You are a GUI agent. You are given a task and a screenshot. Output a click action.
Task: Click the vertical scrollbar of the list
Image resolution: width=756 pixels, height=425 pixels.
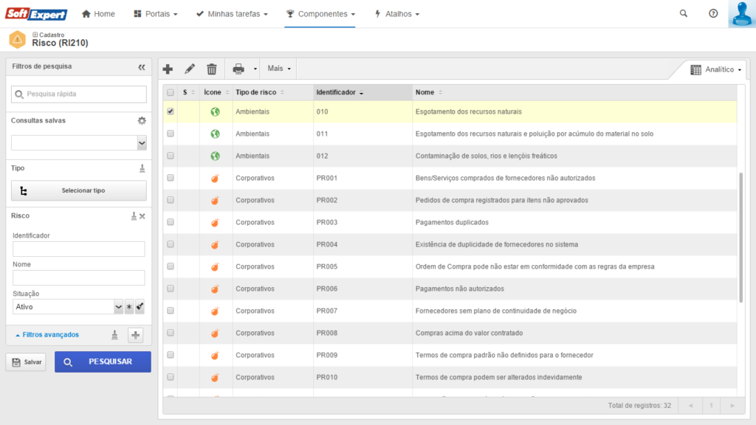740,236
